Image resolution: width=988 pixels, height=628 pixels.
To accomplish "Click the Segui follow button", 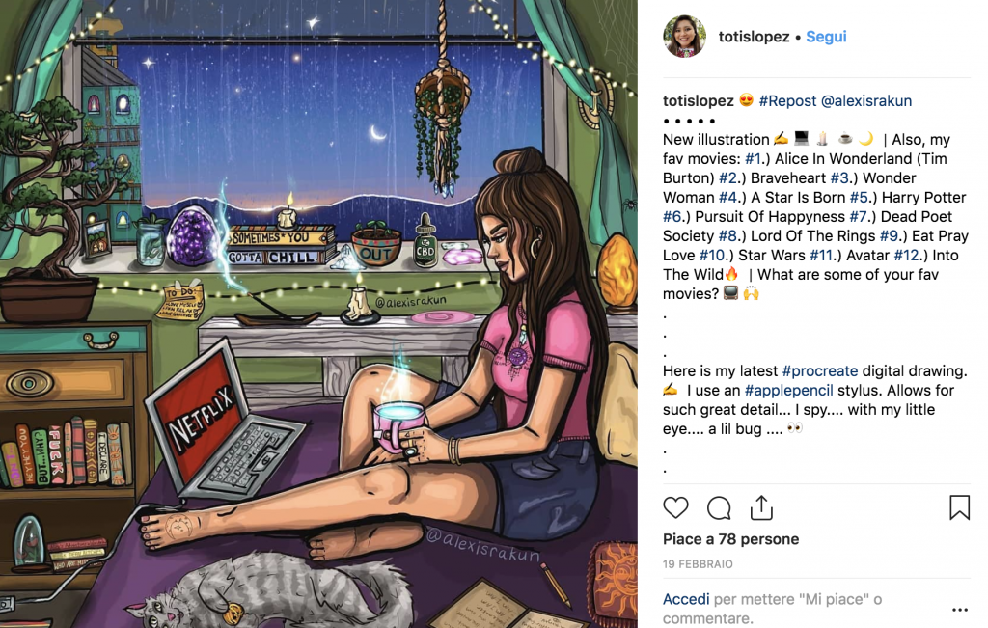I will tap(826, 37).
